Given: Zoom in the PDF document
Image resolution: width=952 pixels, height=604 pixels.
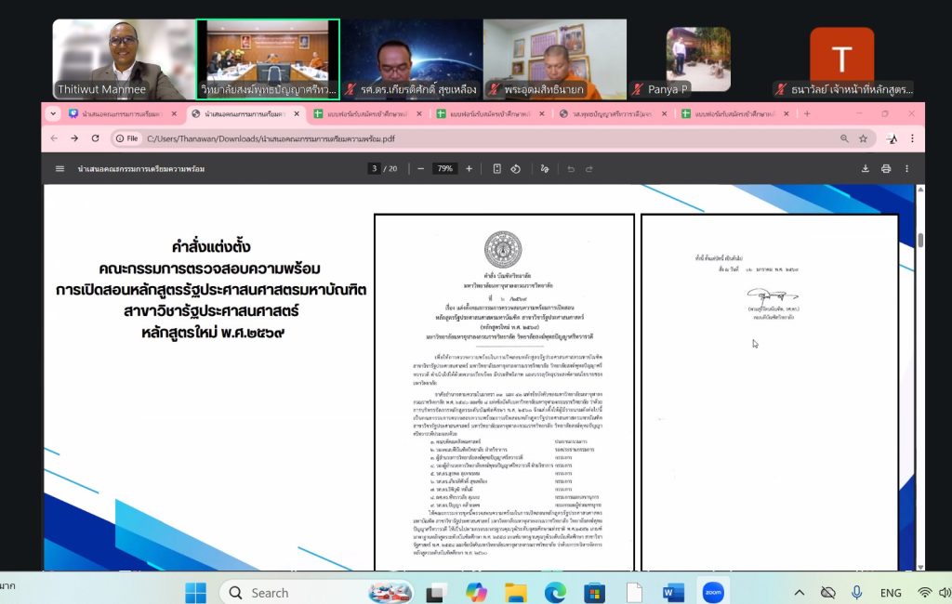Looking at the screenshot, I should [469, 168].
